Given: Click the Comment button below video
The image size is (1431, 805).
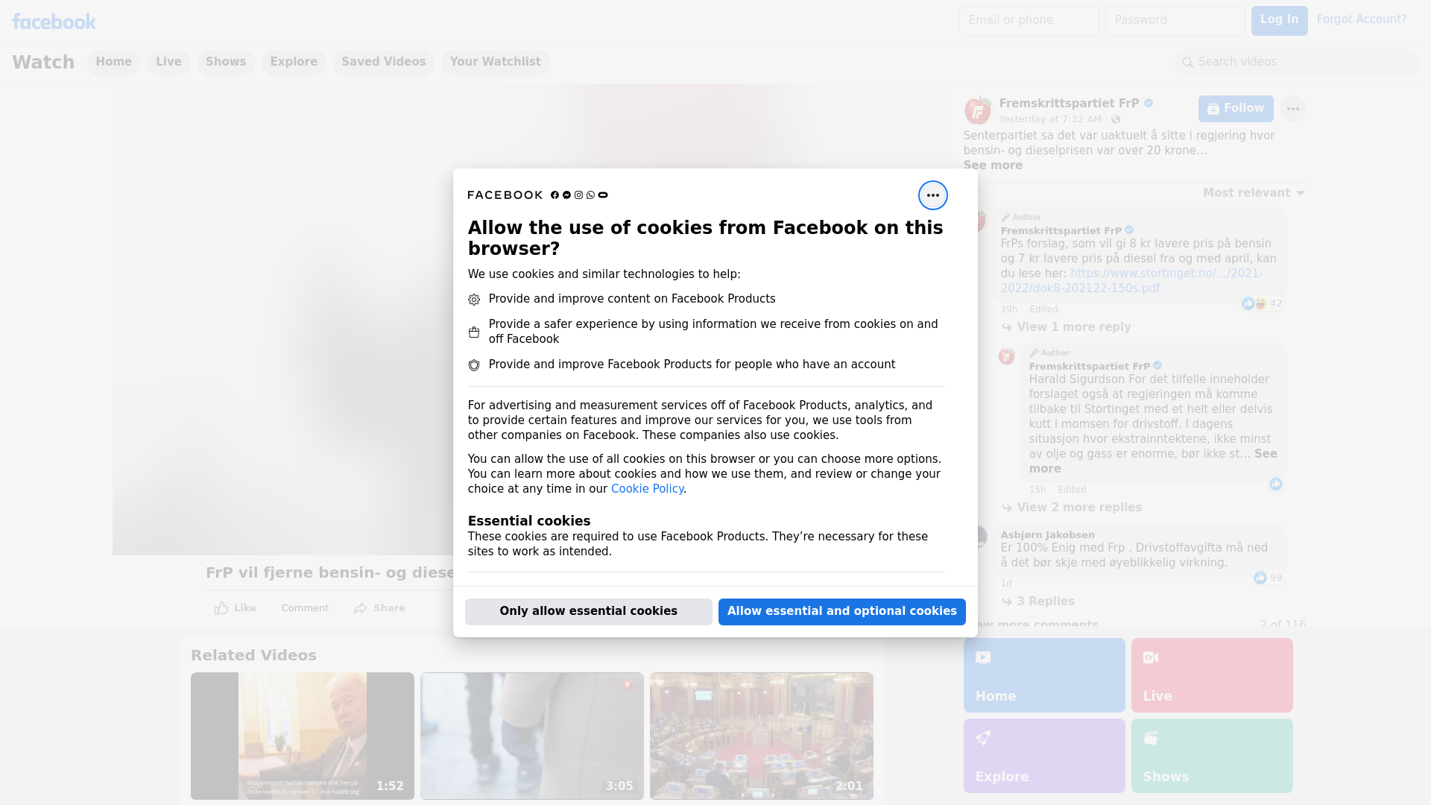Looking at the screenshot, I should pos(305,608).
